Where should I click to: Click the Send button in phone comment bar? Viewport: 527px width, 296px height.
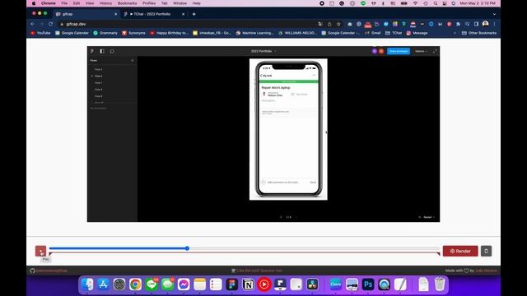[313, 183]
